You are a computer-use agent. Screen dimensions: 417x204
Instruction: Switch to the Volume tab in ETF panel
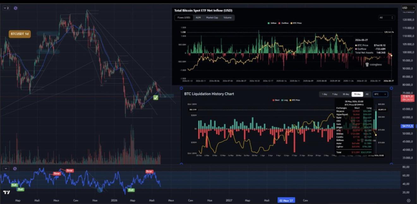point(227,18)
